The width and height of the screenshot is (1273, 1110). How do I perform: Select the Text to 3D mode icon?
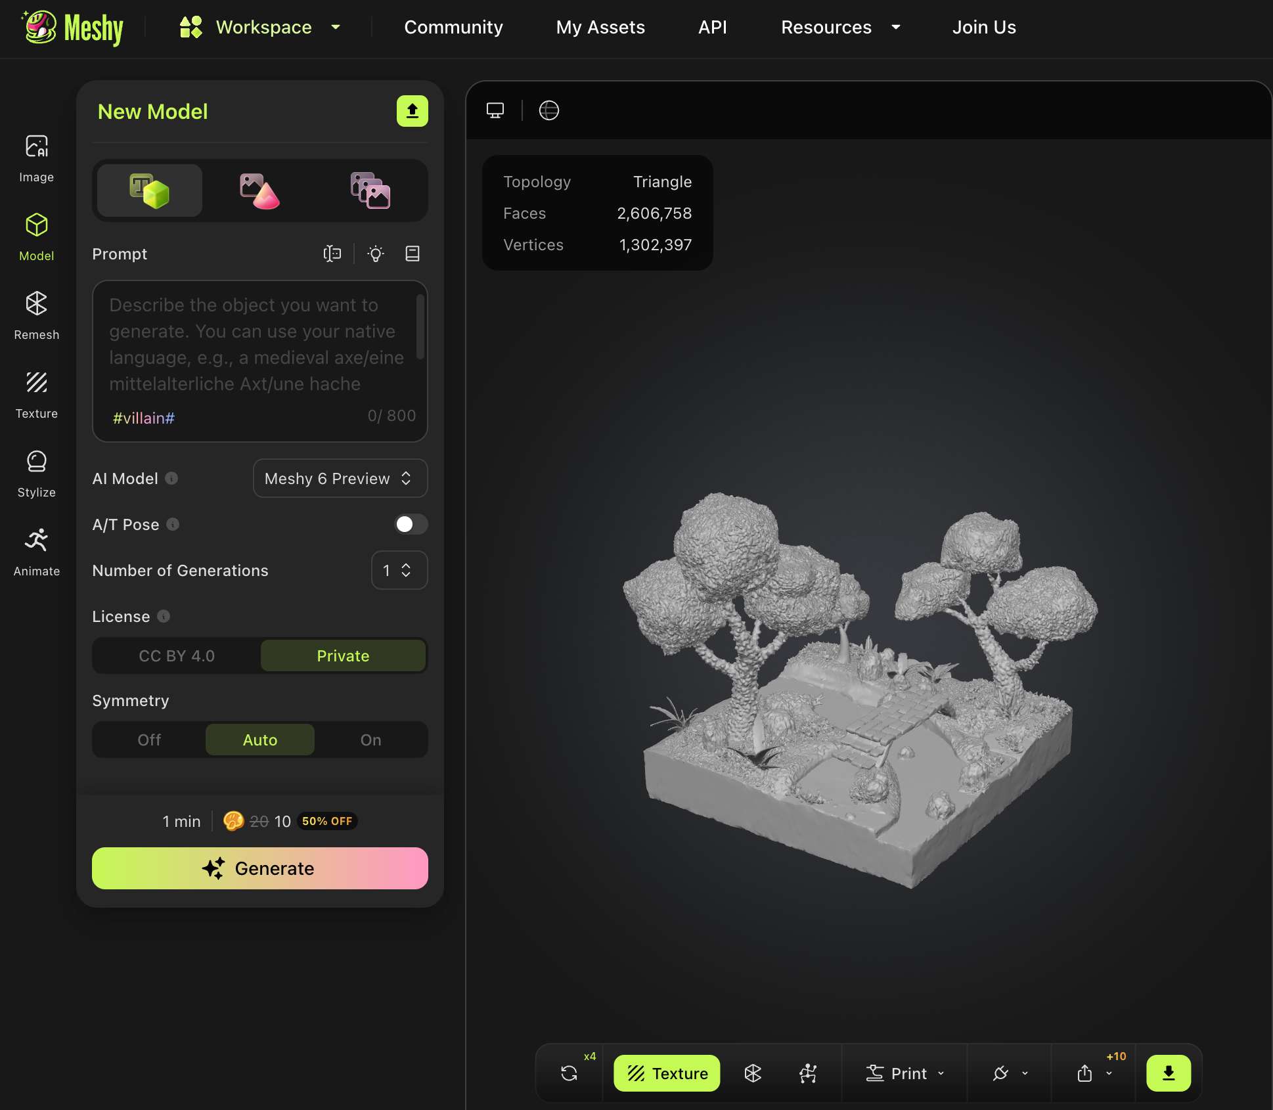150,191
